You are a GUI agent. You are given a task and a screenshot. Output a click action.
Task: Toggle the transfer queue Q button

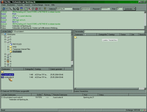18,9
